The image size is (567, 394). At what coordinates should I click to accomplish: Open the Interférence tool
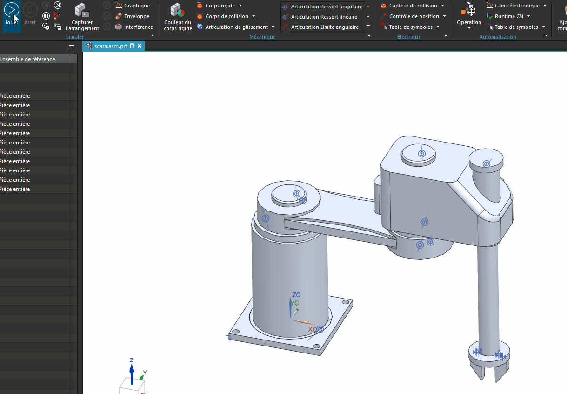click(134, 27)
